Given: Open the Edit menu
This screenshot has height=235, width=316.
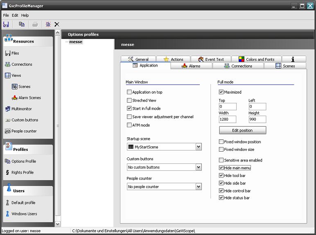Looking at the screenshot, I should click(x=15, y=15).
